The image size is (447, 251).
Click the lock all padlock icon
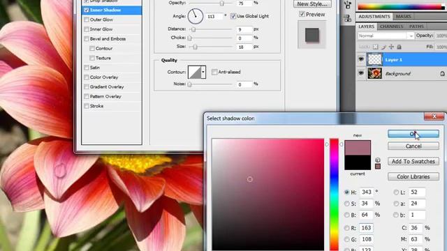[399, 47]
